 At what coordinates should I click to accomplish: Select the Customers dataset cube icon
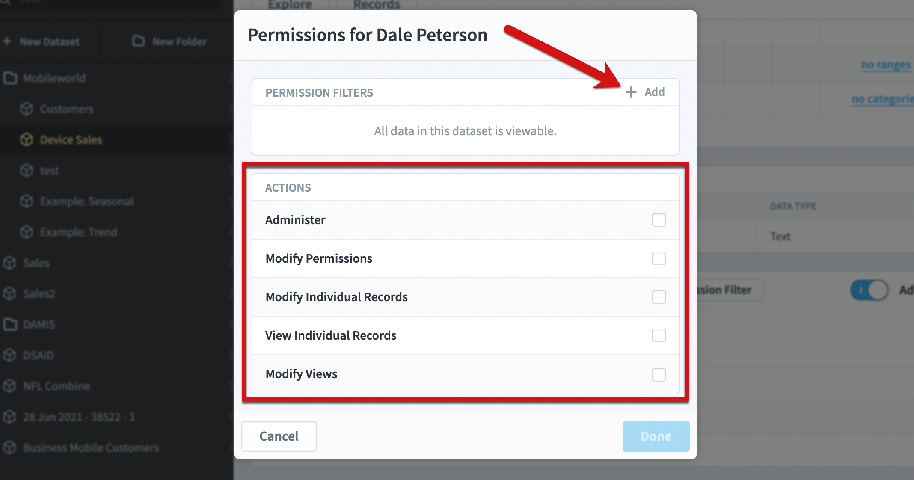click(x=27, y=109)
